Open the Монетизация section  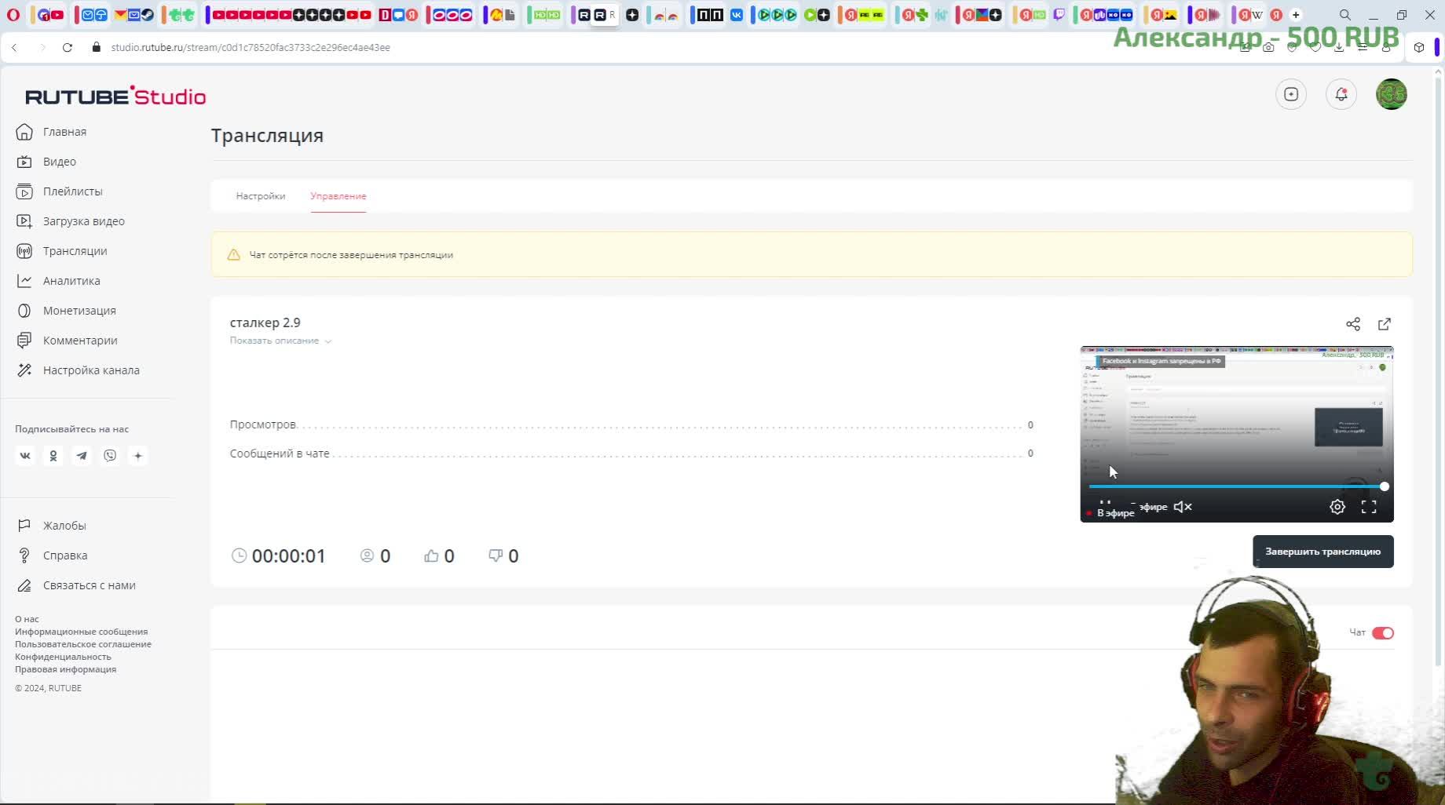(x=79, y=311)
